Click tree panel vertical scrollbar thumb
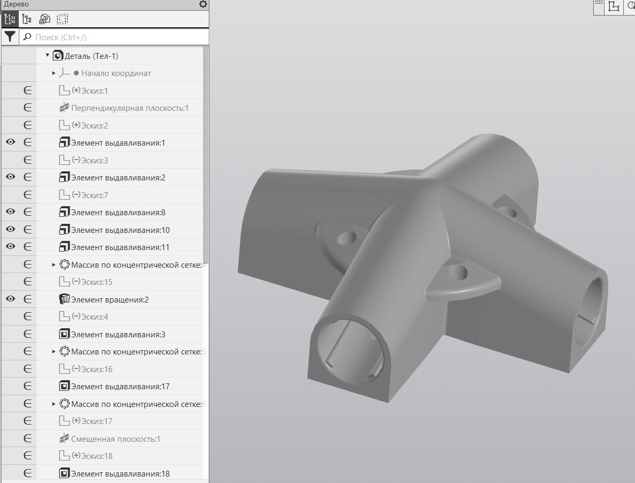 tap(206, 154)
